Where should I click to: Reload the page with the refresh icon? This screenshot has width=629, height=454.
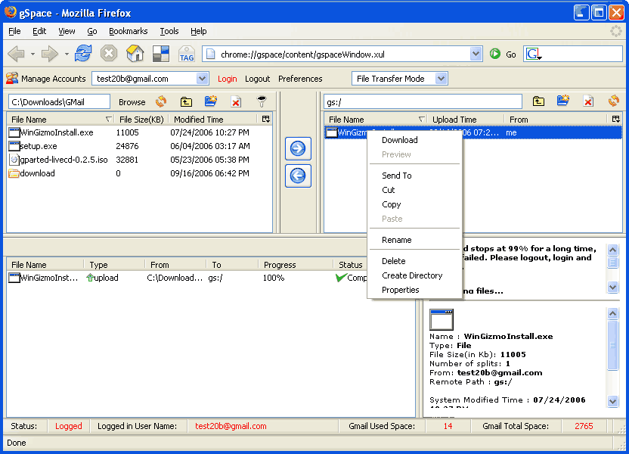coord(82,54)
